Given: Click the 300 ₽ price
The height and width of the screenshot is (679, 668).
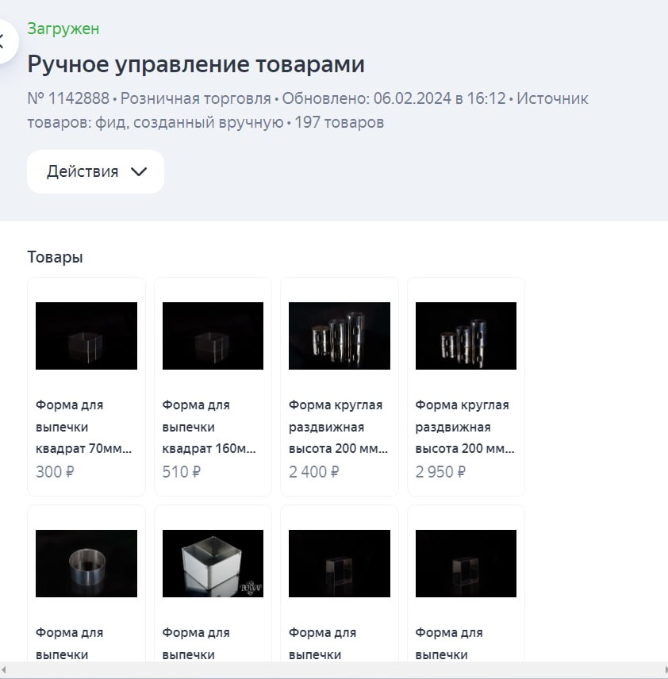Looking at the screenshot, I should (55, 472).
